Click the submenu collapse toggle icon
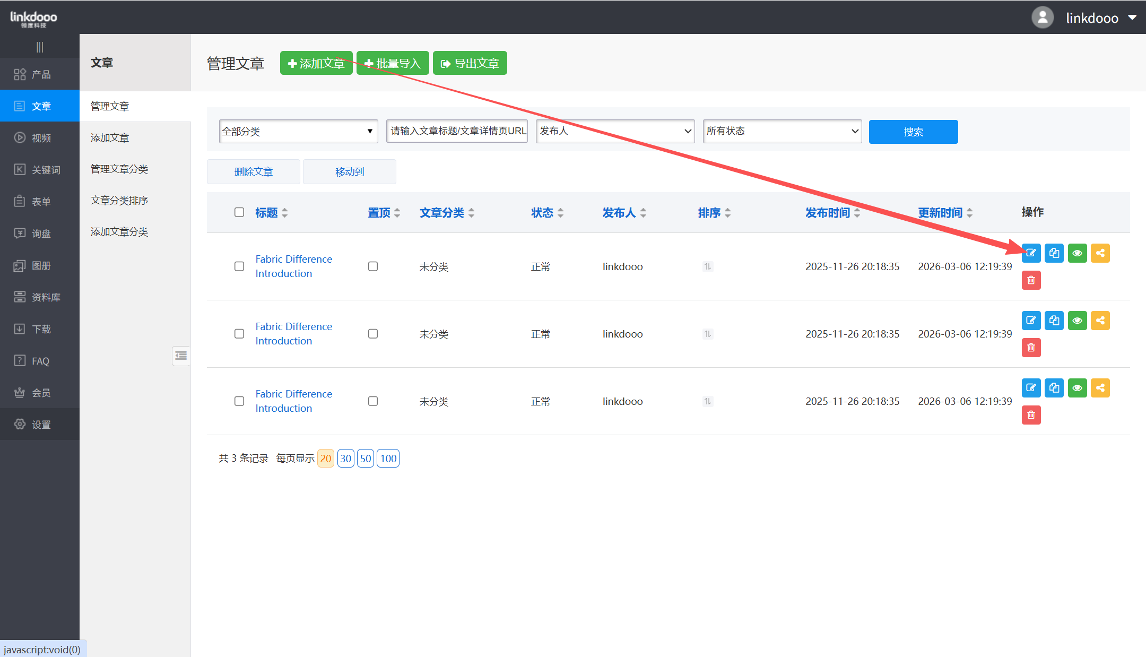Viewport: 1146px width, 657px height. pyautogui.click(x=181, y=356)
